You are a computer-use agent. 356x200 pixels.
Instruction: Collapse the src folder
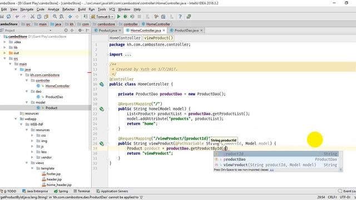[5, 58]
